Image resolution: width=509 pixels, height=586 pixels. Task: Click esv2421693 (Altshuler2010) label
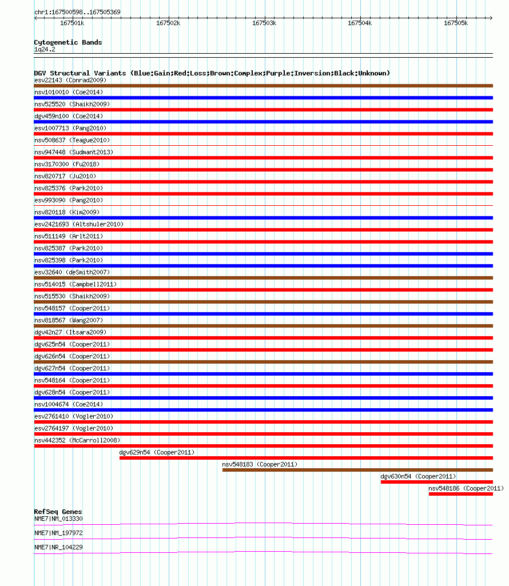[79, 224]
